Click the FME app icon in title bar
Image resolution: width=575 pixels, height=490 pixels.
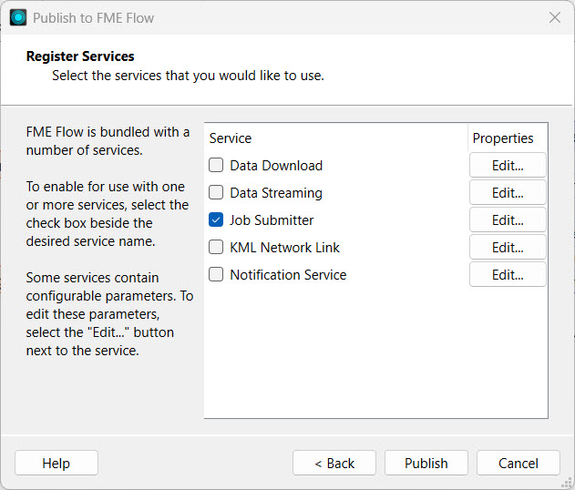18,17
